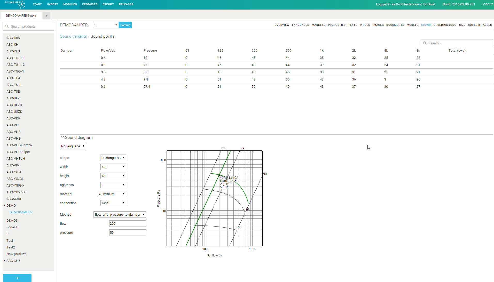Select DEMODAMPER under DEMO
494x282 pixels.
(x=21, y=212)
